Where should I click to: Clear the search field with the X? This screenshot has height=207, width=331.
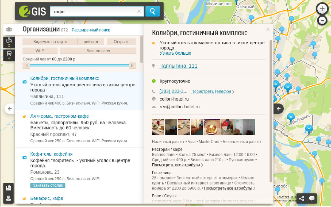[139, 11]
